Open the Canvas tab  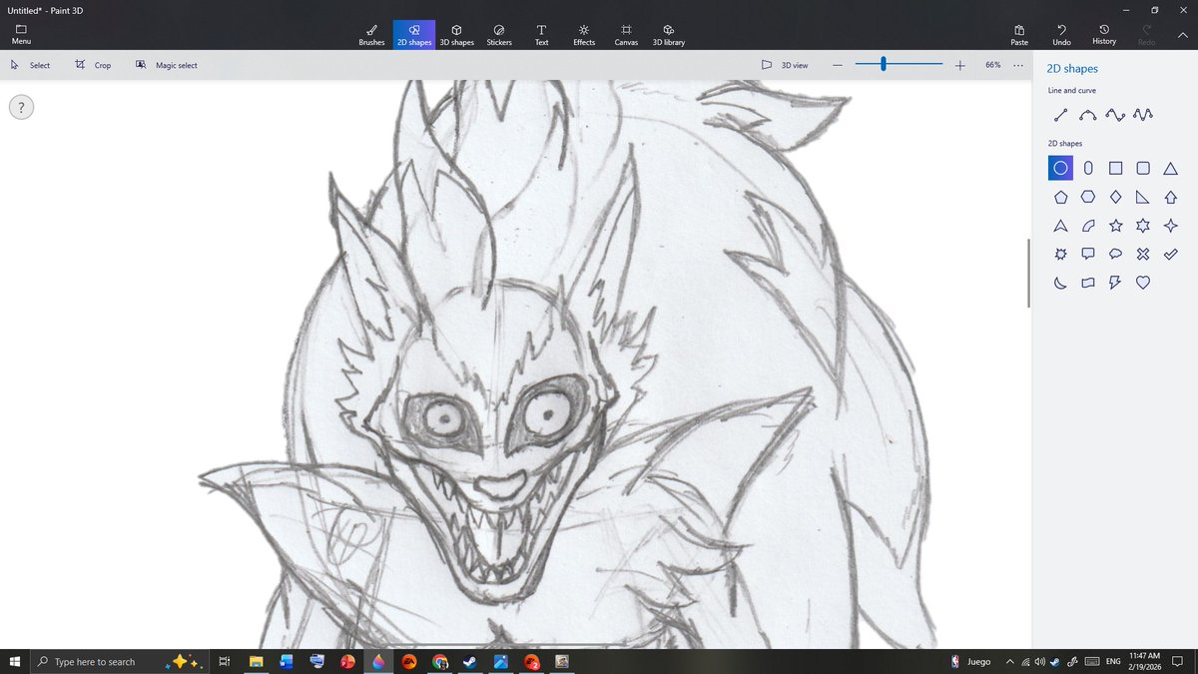click(x=626, y=35)
